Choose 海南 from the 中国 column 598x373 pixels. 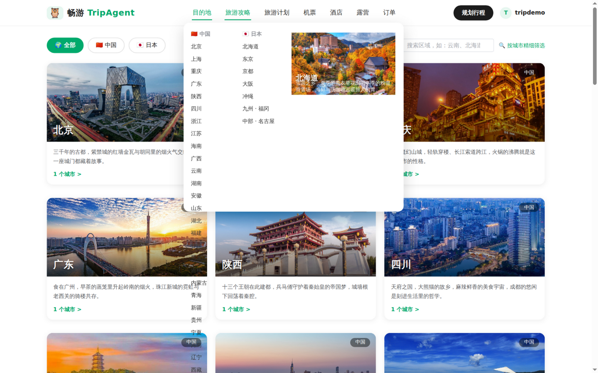(x=196, y=146)
